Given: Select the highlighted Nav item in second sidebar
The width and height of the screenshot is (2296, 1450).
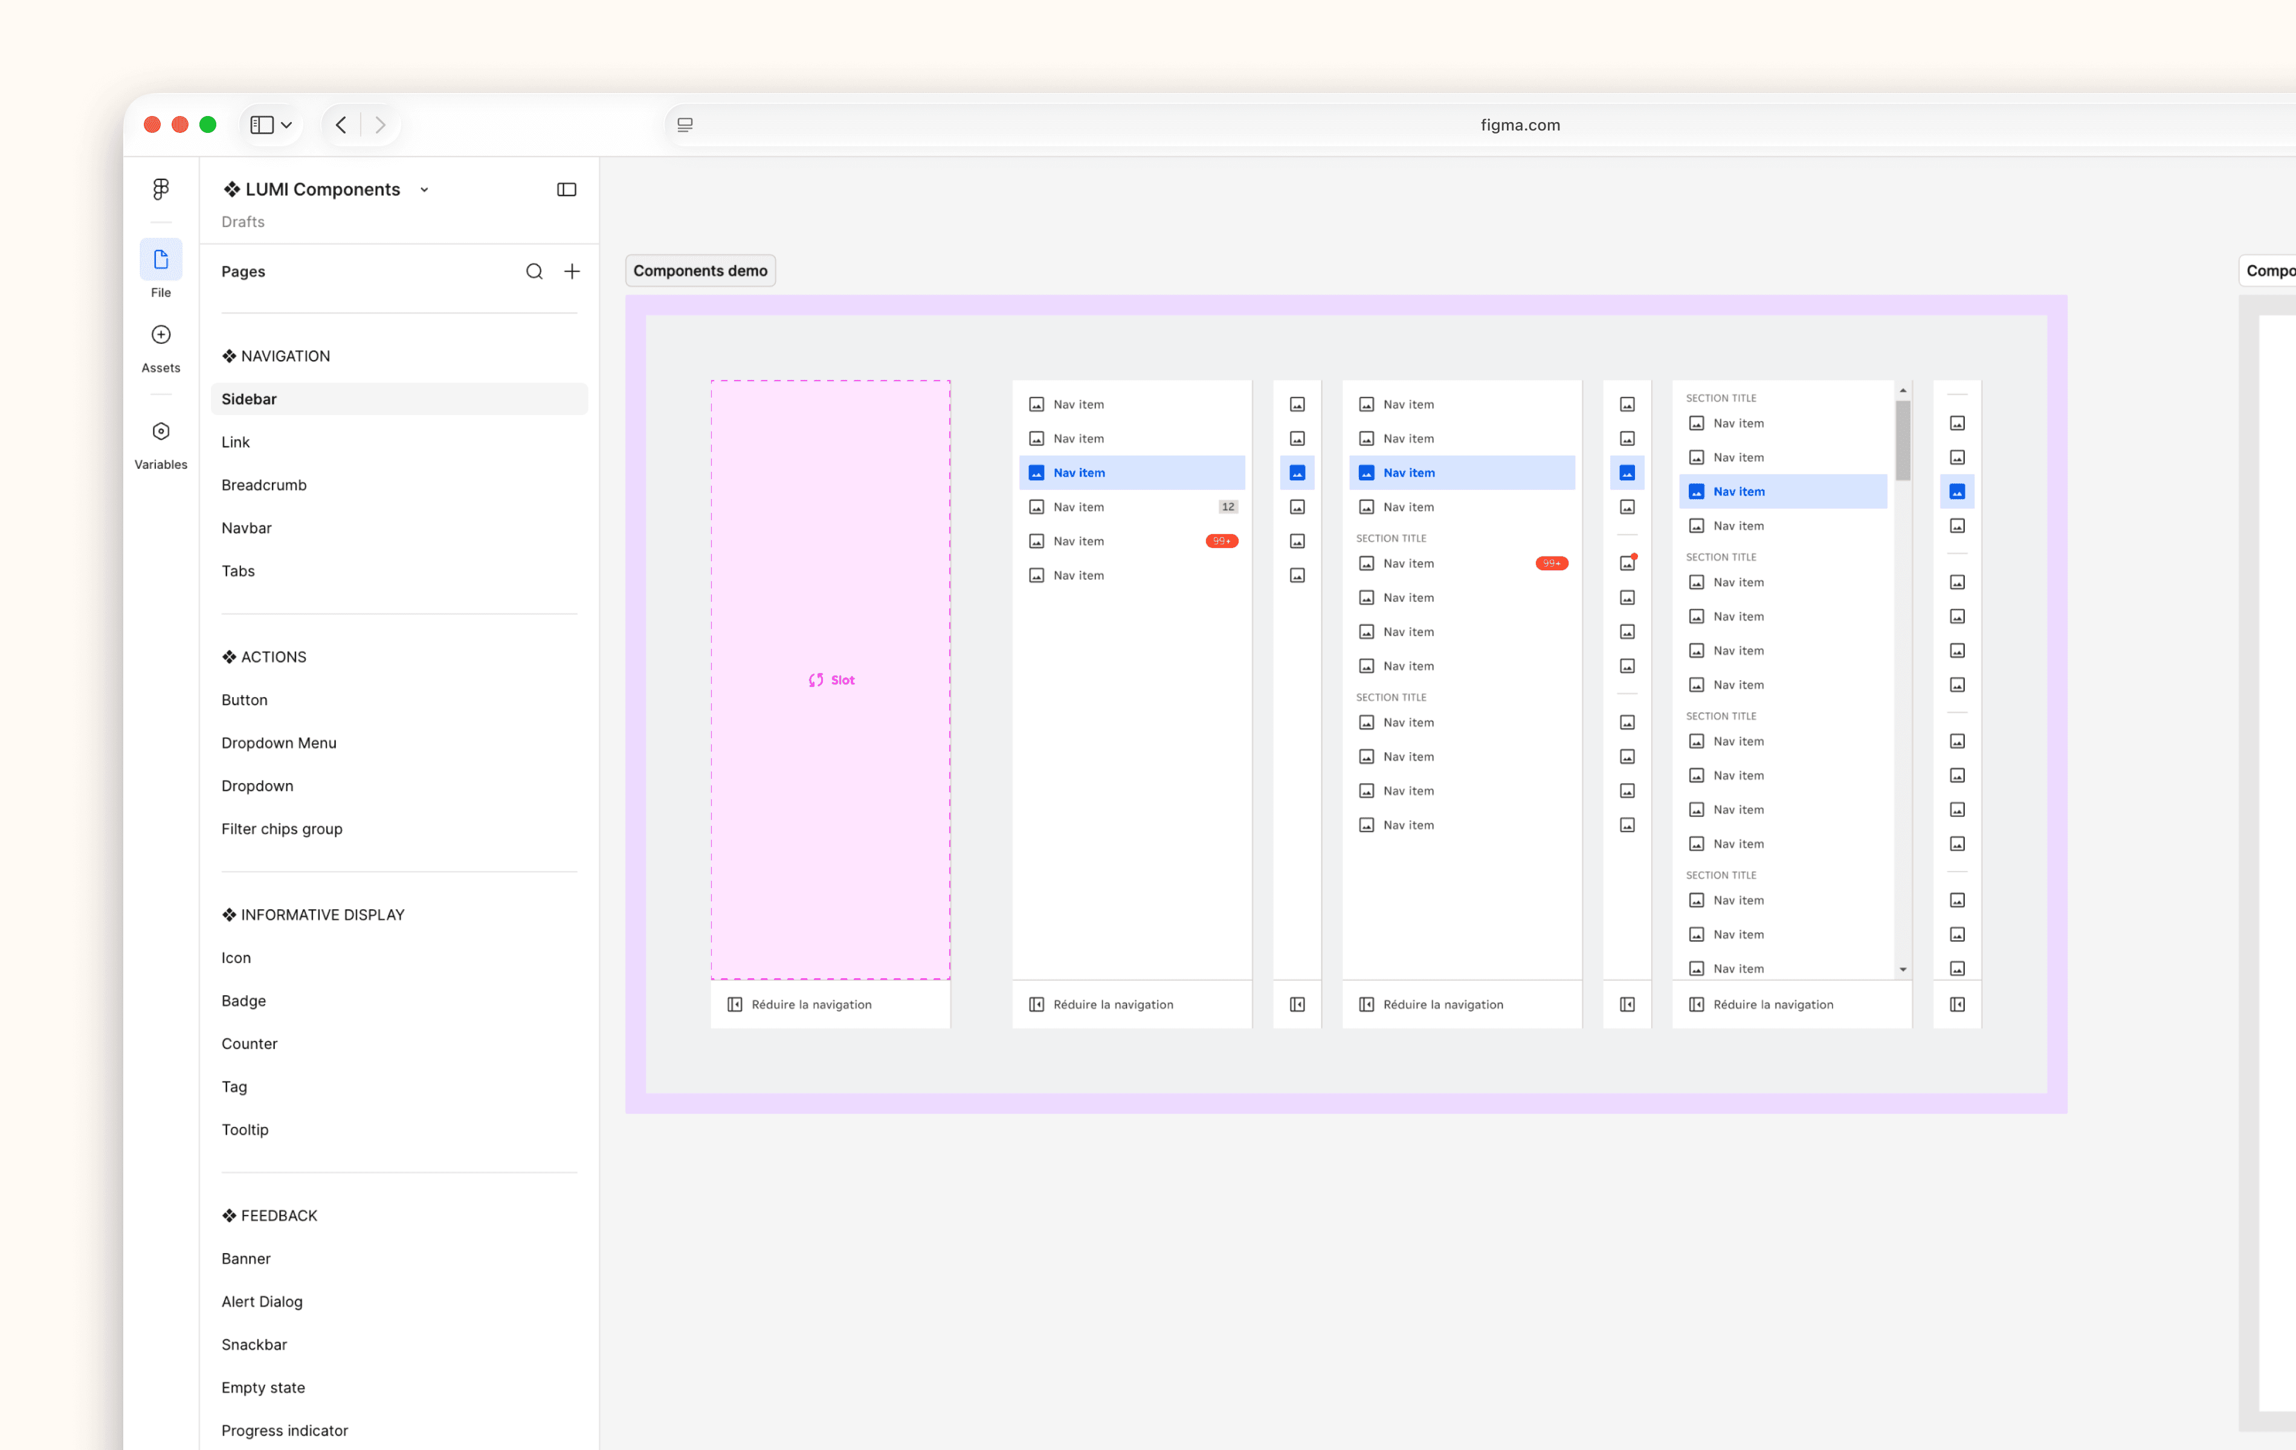Looking at the screenshot, I should tap(1132, 473).
